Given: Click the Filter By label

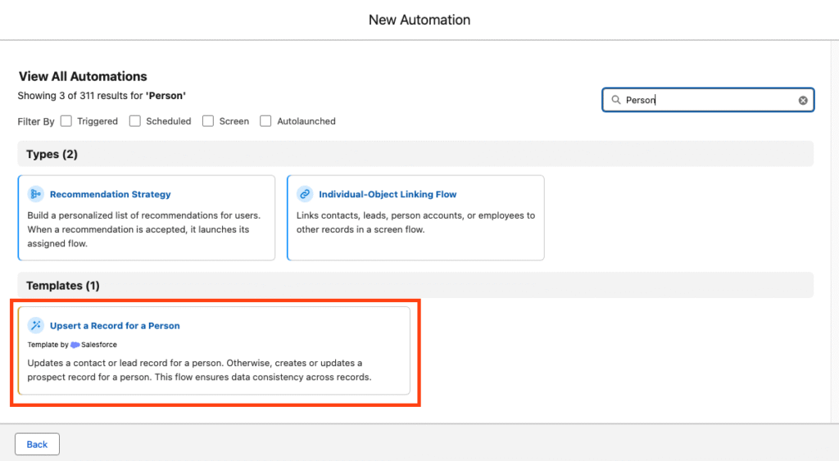Looking at the screenshot, I should pos(36,121).
